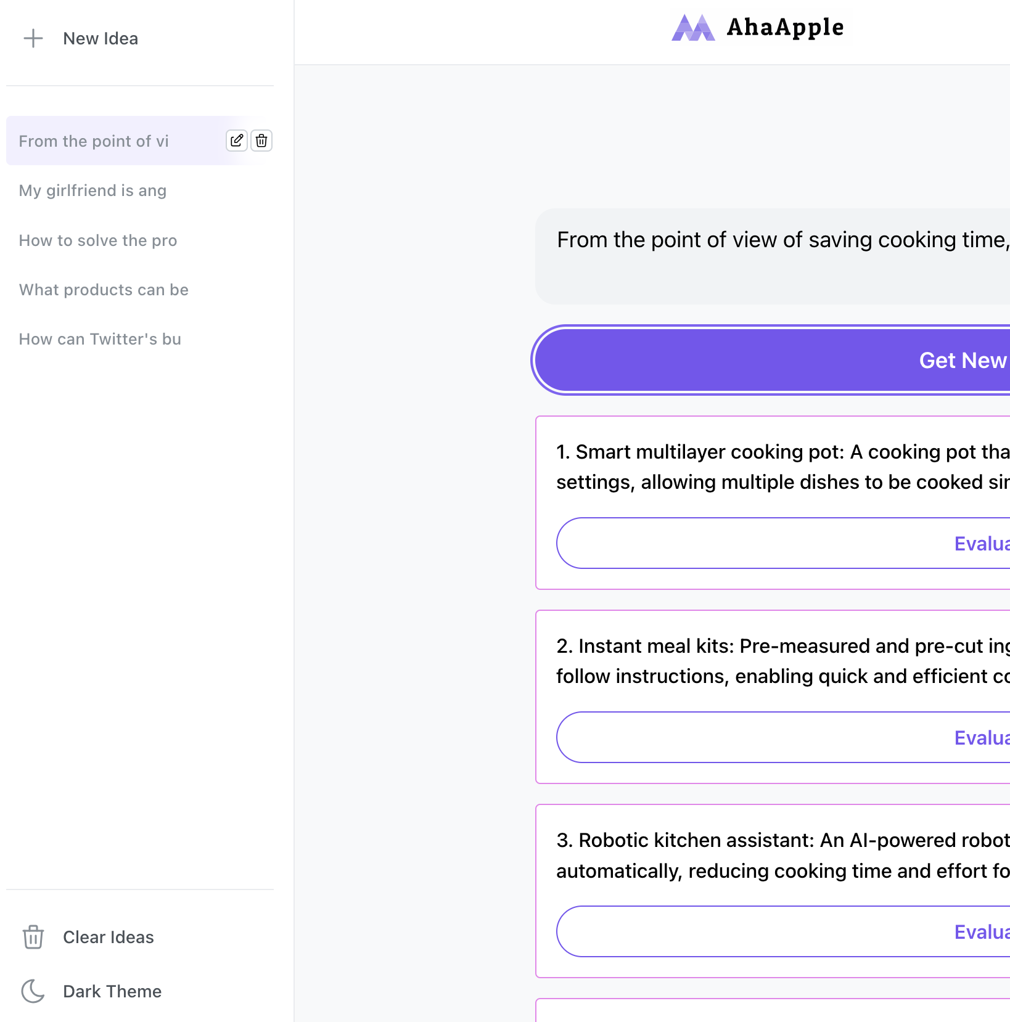Viewport: 1010px width, 1022px height.
Task: Click the plus icon beside New Idea
Action: (x=33, y=38)
